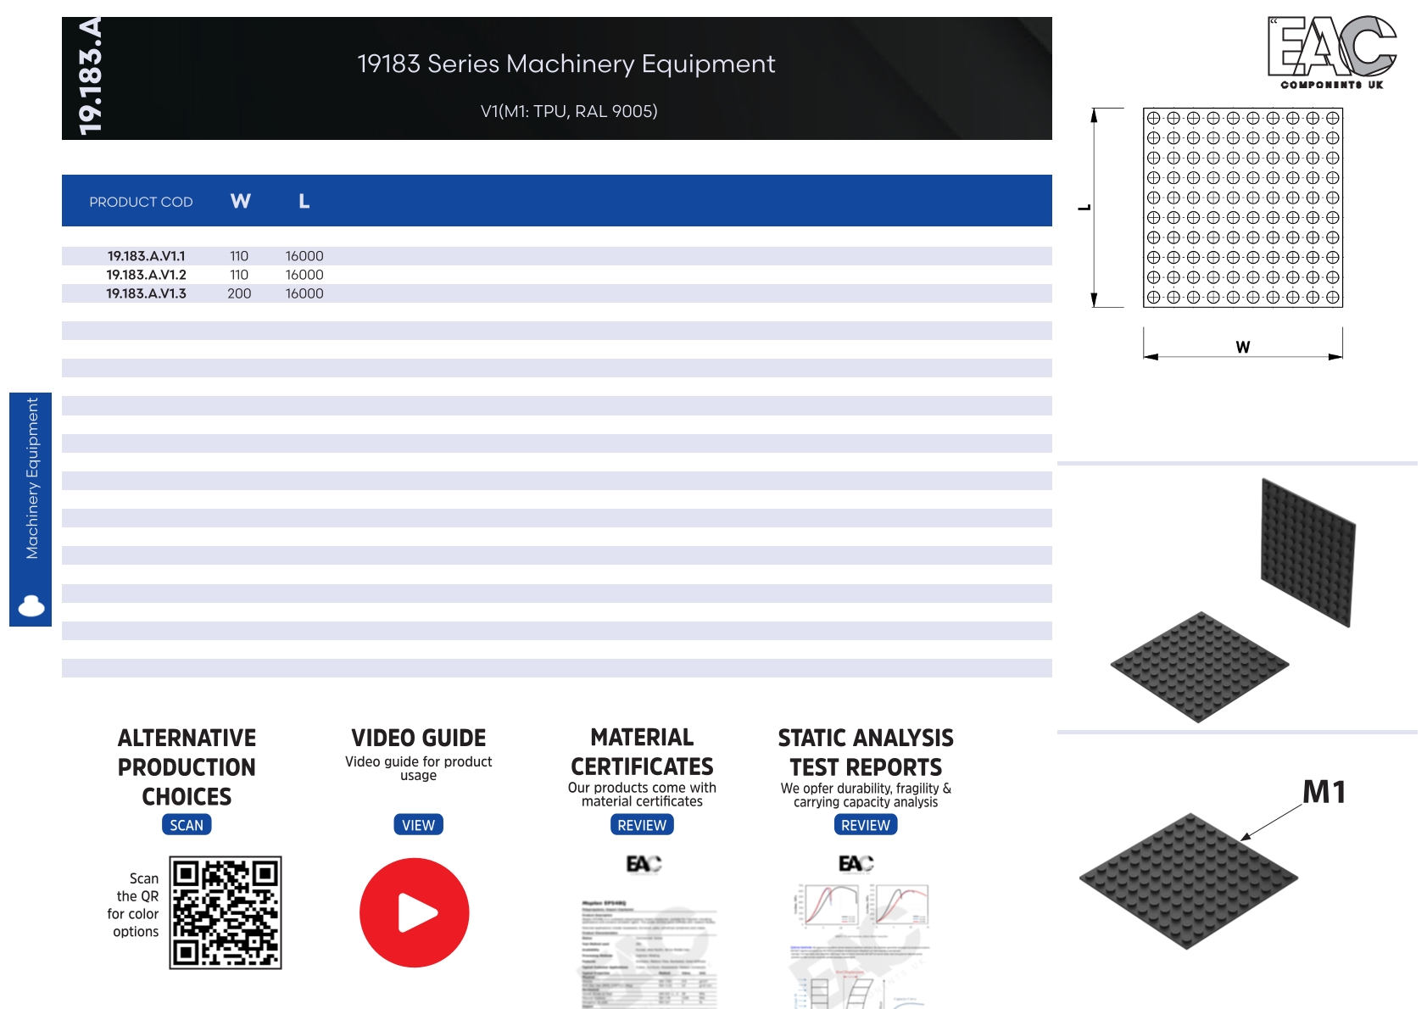Click the EAC Components UK logo
The image size is (1427, 1009).
[x=1332, y=53]
